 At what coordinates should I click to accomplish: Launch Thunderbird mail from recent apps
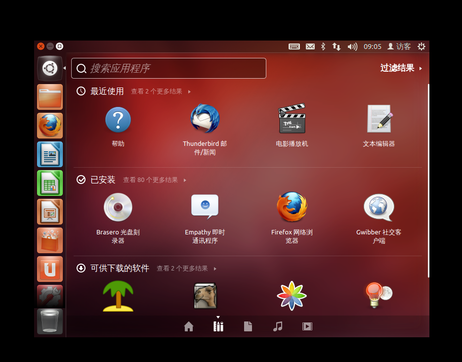(205, 119)
